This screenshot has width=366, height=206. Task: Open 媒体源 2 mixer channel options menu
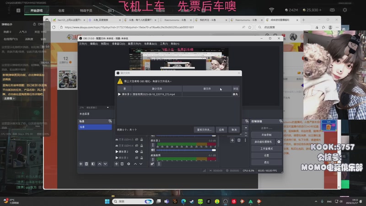[x=153, y=145]
